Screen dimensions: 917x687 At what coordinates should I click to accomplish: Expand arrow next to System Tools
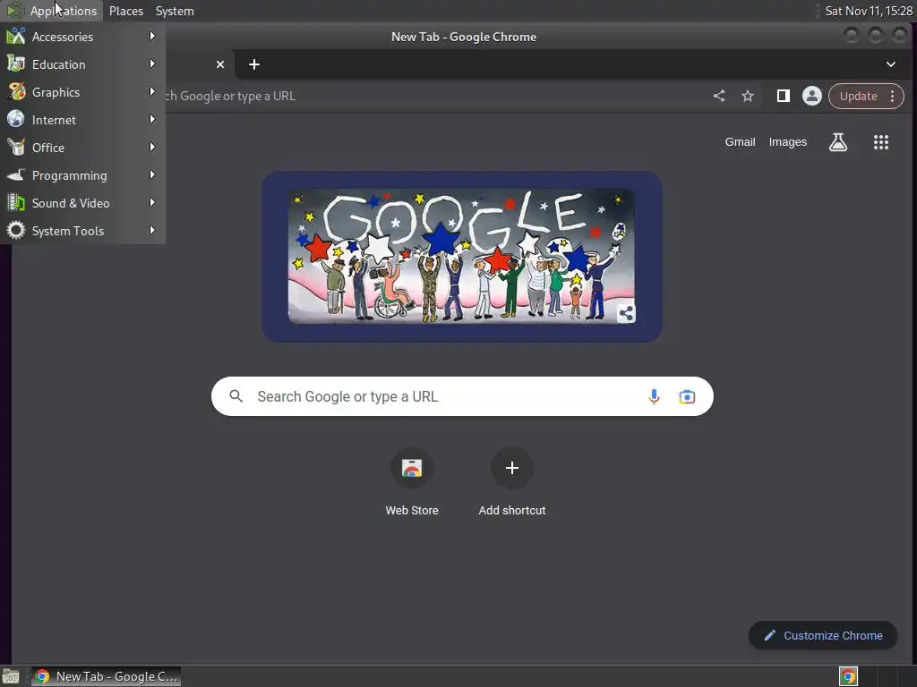pos(152,230)
